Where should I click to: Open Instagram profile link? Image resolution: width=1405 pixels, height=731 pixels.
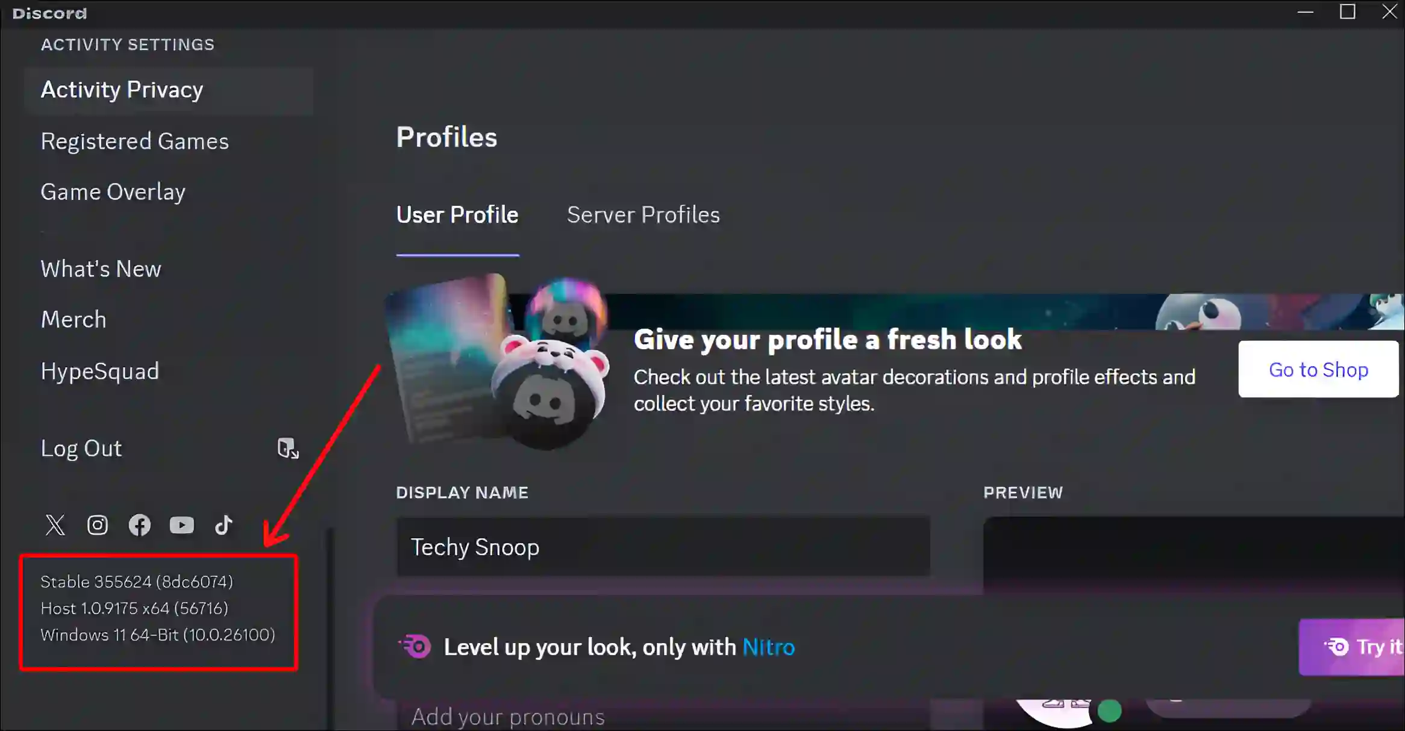(x=98, y=525)
